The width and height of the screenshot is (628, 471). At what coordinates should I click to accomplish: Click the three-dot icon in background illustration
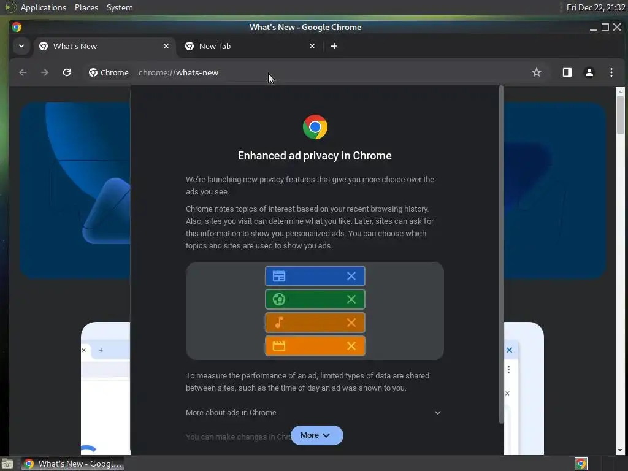[508, 369]
